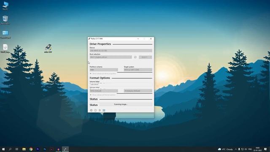Image resolution: width=270 pixels, height=152 pixels.
Task: Open the orange running app icon in the taskbar
Action: [58, 149]
